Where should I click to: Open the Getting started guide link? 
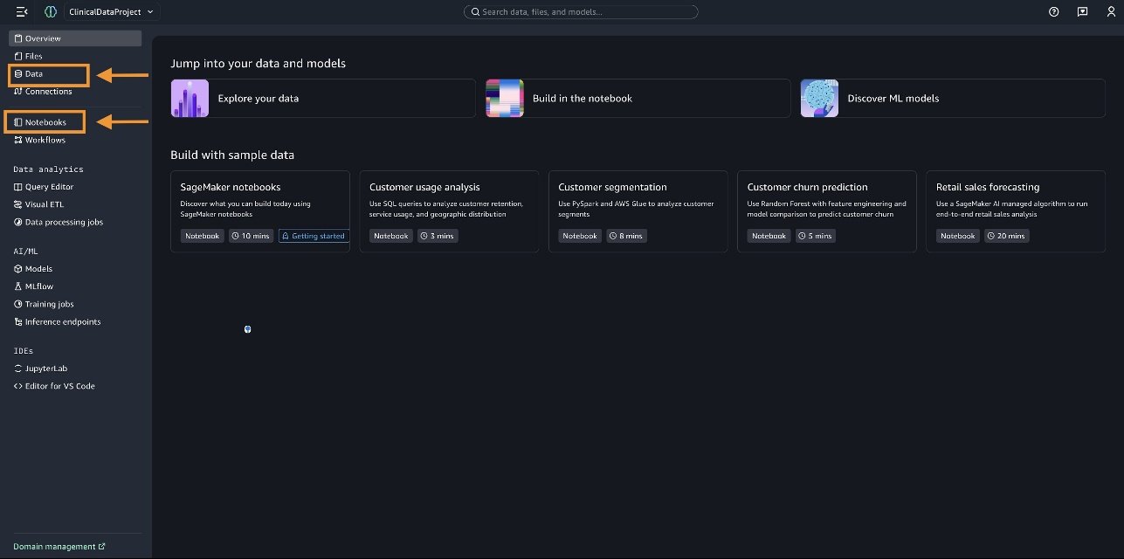(314, 235)
